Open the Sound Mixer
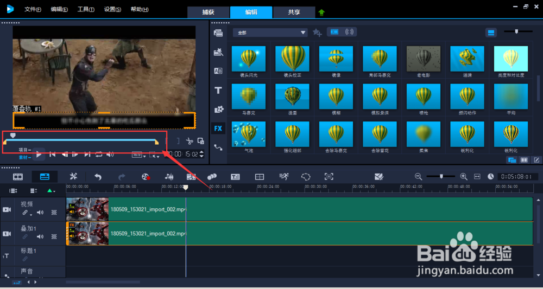 169,177
